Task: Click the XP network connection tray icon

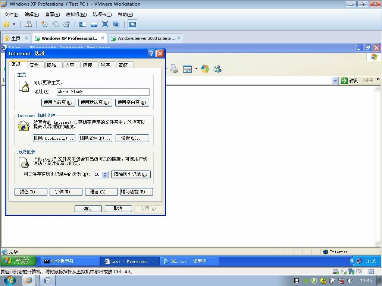Action: (x=359, y=261)
